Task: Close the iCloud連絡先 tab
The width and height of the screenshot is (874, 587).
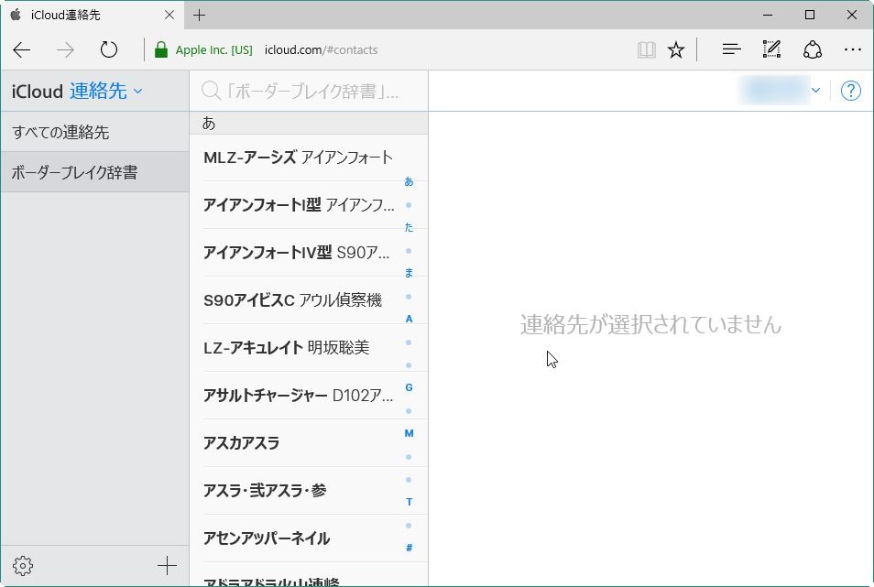Action: click(x=169, y=15)
